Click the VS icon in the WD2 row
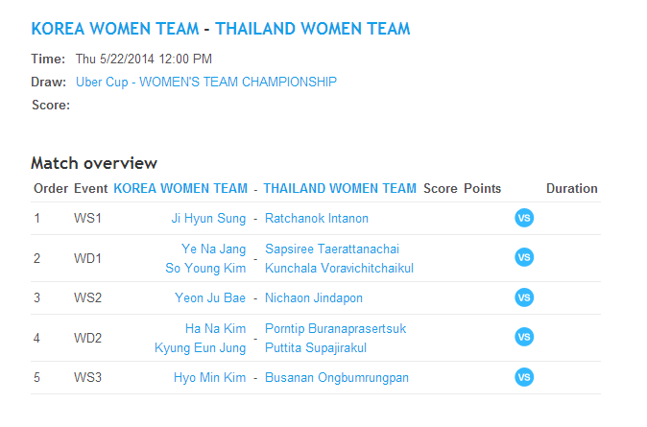 click(x=524, y=337)
